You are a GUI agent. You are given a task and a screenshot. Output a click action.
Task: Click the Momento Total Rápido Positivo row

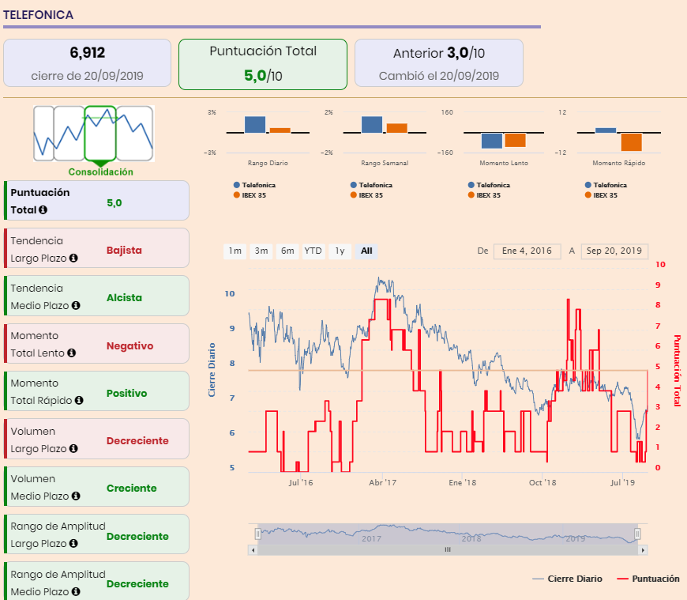point(97,391)
